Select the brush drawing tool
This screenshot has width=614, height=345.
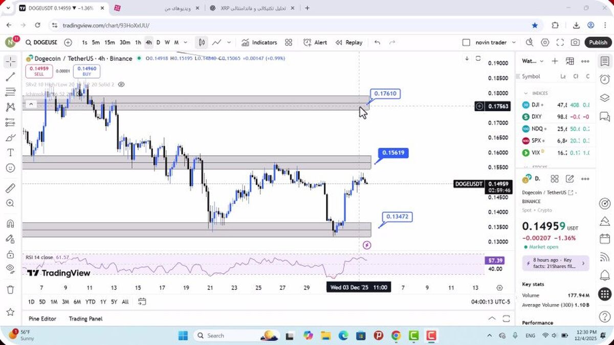tap(10, 138)
